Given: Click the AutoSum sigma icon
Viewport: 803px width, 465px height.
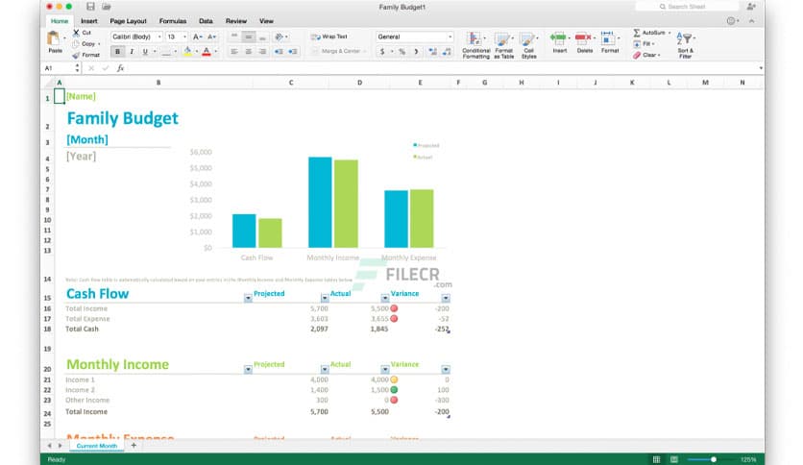Looking at the screenshot, I should point(637,33).
